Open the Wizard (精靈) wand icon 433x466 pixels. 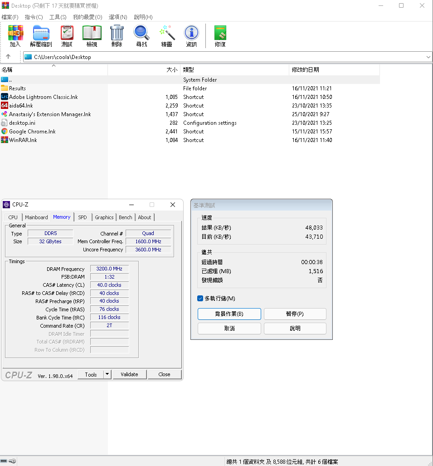[x=167, y=33]
